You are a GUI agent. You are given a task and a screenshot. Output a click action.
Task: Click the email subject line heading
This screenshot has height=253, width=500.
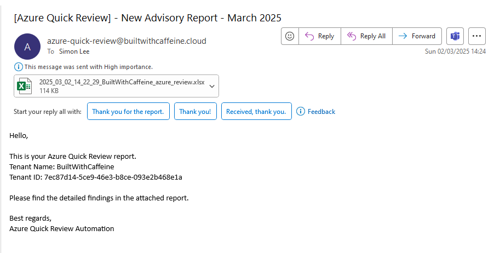click(148, 18)
